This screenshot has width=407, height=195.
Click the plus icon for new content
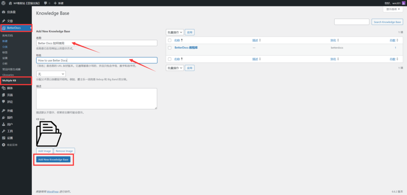55,3
